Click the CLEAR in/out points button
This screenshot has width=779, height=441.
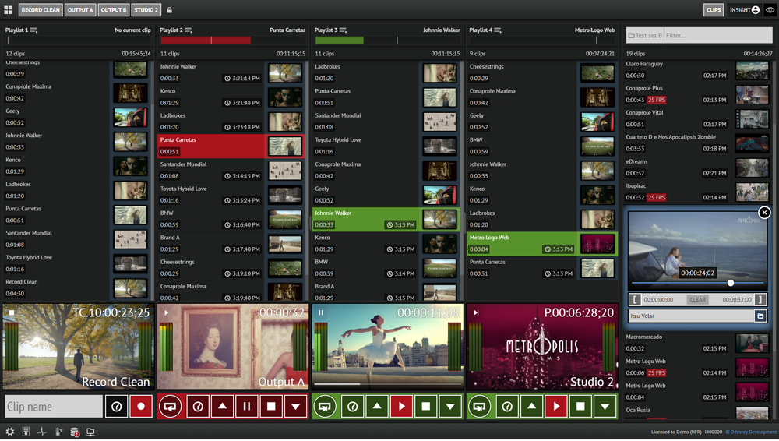coord(697,300)
